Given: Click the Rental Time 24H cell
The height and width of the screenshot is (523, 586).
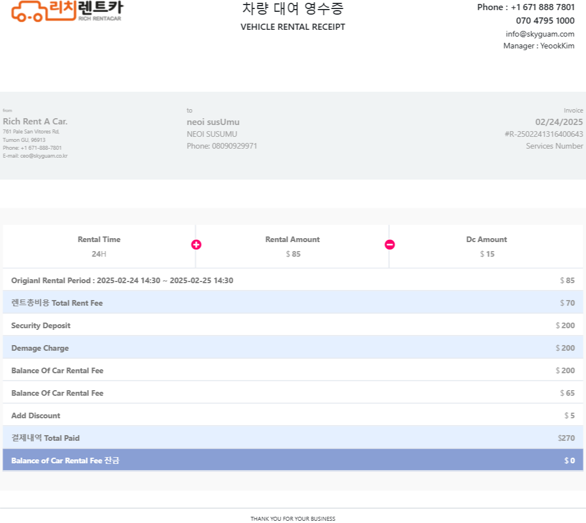Looking at the screenshot, I should (99, 247).
